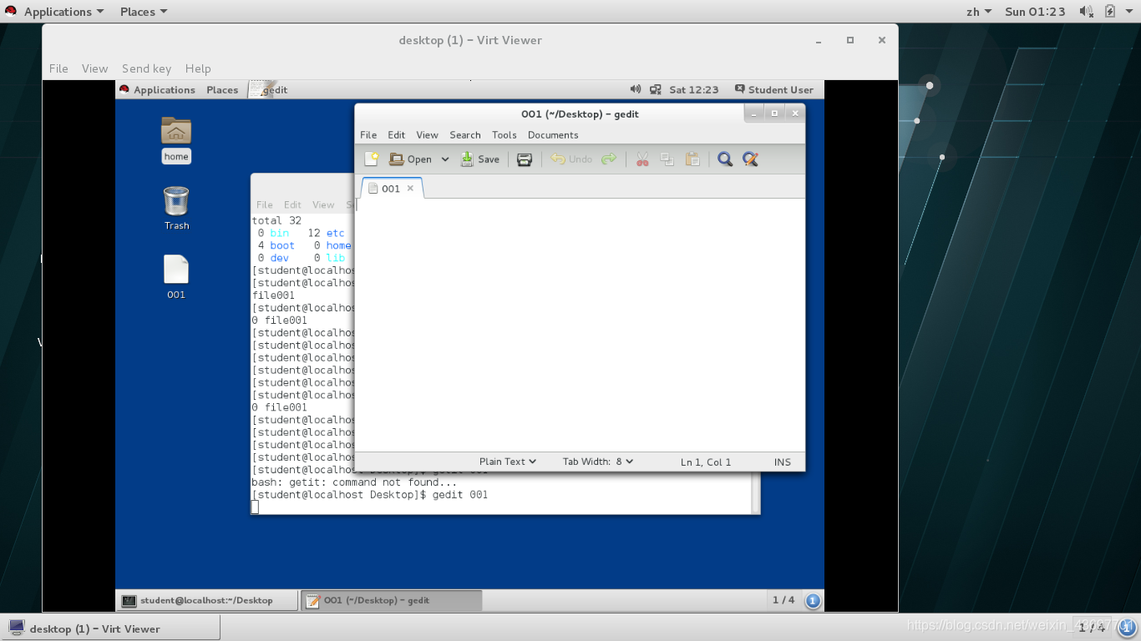Open host Applications menu
Viewport: 1141px width, 641px height.
click(54, 12)
